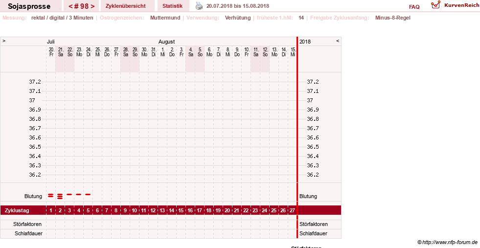Viewport: 480px width, 248px height.
Task: Click the collapse arrow beside 2018
Action: pos(338,41)
